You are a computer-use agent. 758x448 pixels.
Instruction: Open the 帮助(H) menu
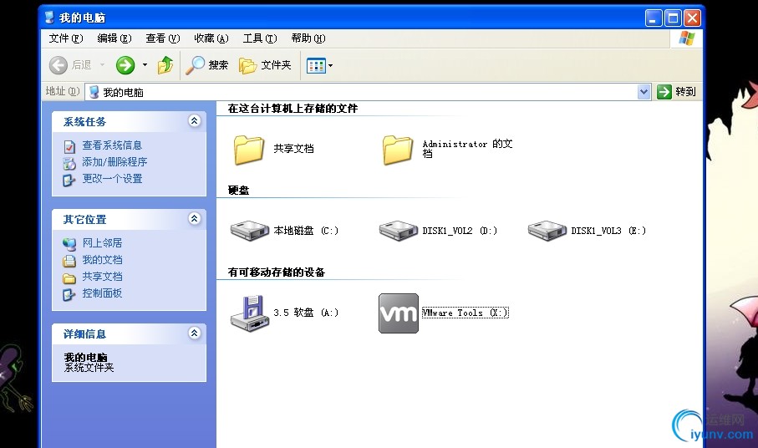click(x=308, y=38)
